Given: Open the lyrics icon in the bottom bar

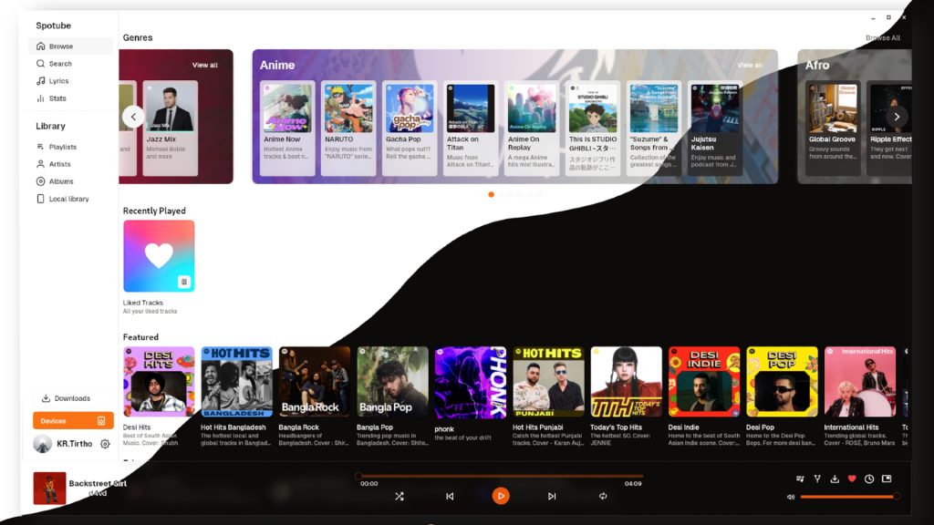Looking at the screenshot, I should (800, 479).
